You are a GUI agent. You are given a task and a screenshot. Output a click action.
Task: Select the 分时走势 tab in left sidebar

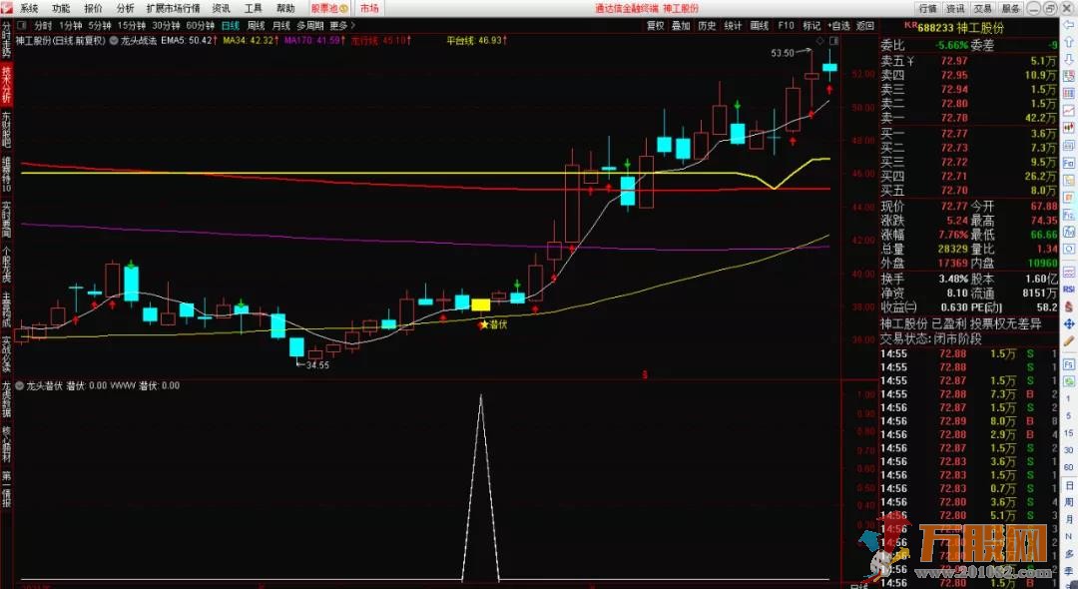click(x=6, y=39)
